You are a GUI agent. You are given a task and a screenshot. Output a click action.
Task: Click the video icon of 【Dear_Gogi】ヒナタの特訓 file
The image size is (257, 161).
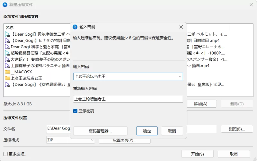[8, 40]
